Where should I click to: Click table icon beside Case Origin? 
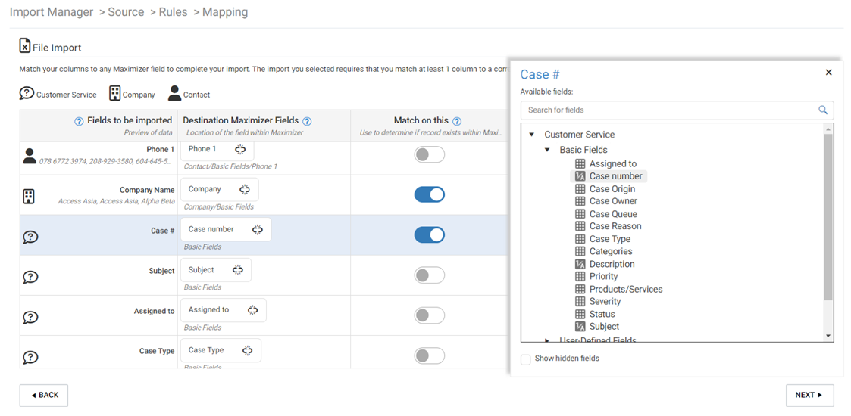(580, 188)
